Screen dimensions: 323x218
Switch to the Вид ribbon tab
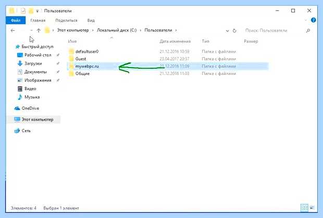(91, 20)
